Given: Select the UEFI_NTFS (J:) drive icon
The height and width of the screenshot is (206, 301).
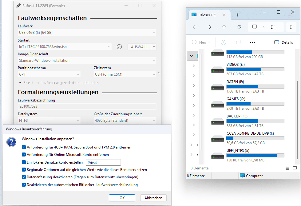Looking at the screenshot, I should [x=217, y=156].
